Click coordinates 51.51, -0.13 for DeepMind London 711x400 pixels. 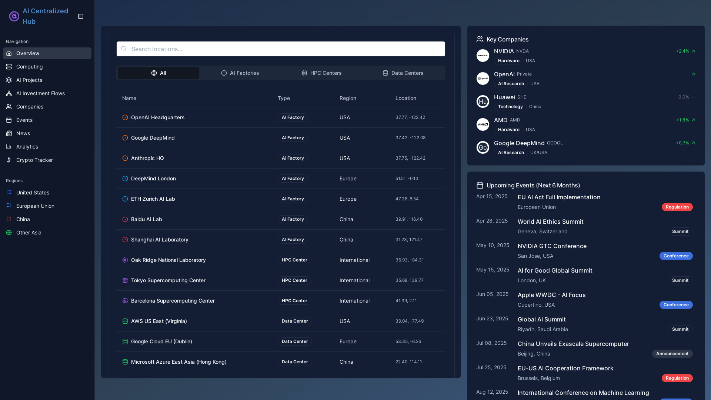click(x=407, y=179)
